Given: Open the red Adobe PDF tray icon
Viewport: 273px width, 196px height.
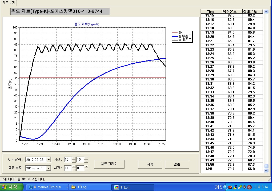Looking at the screenshot, I should (230, 187).
